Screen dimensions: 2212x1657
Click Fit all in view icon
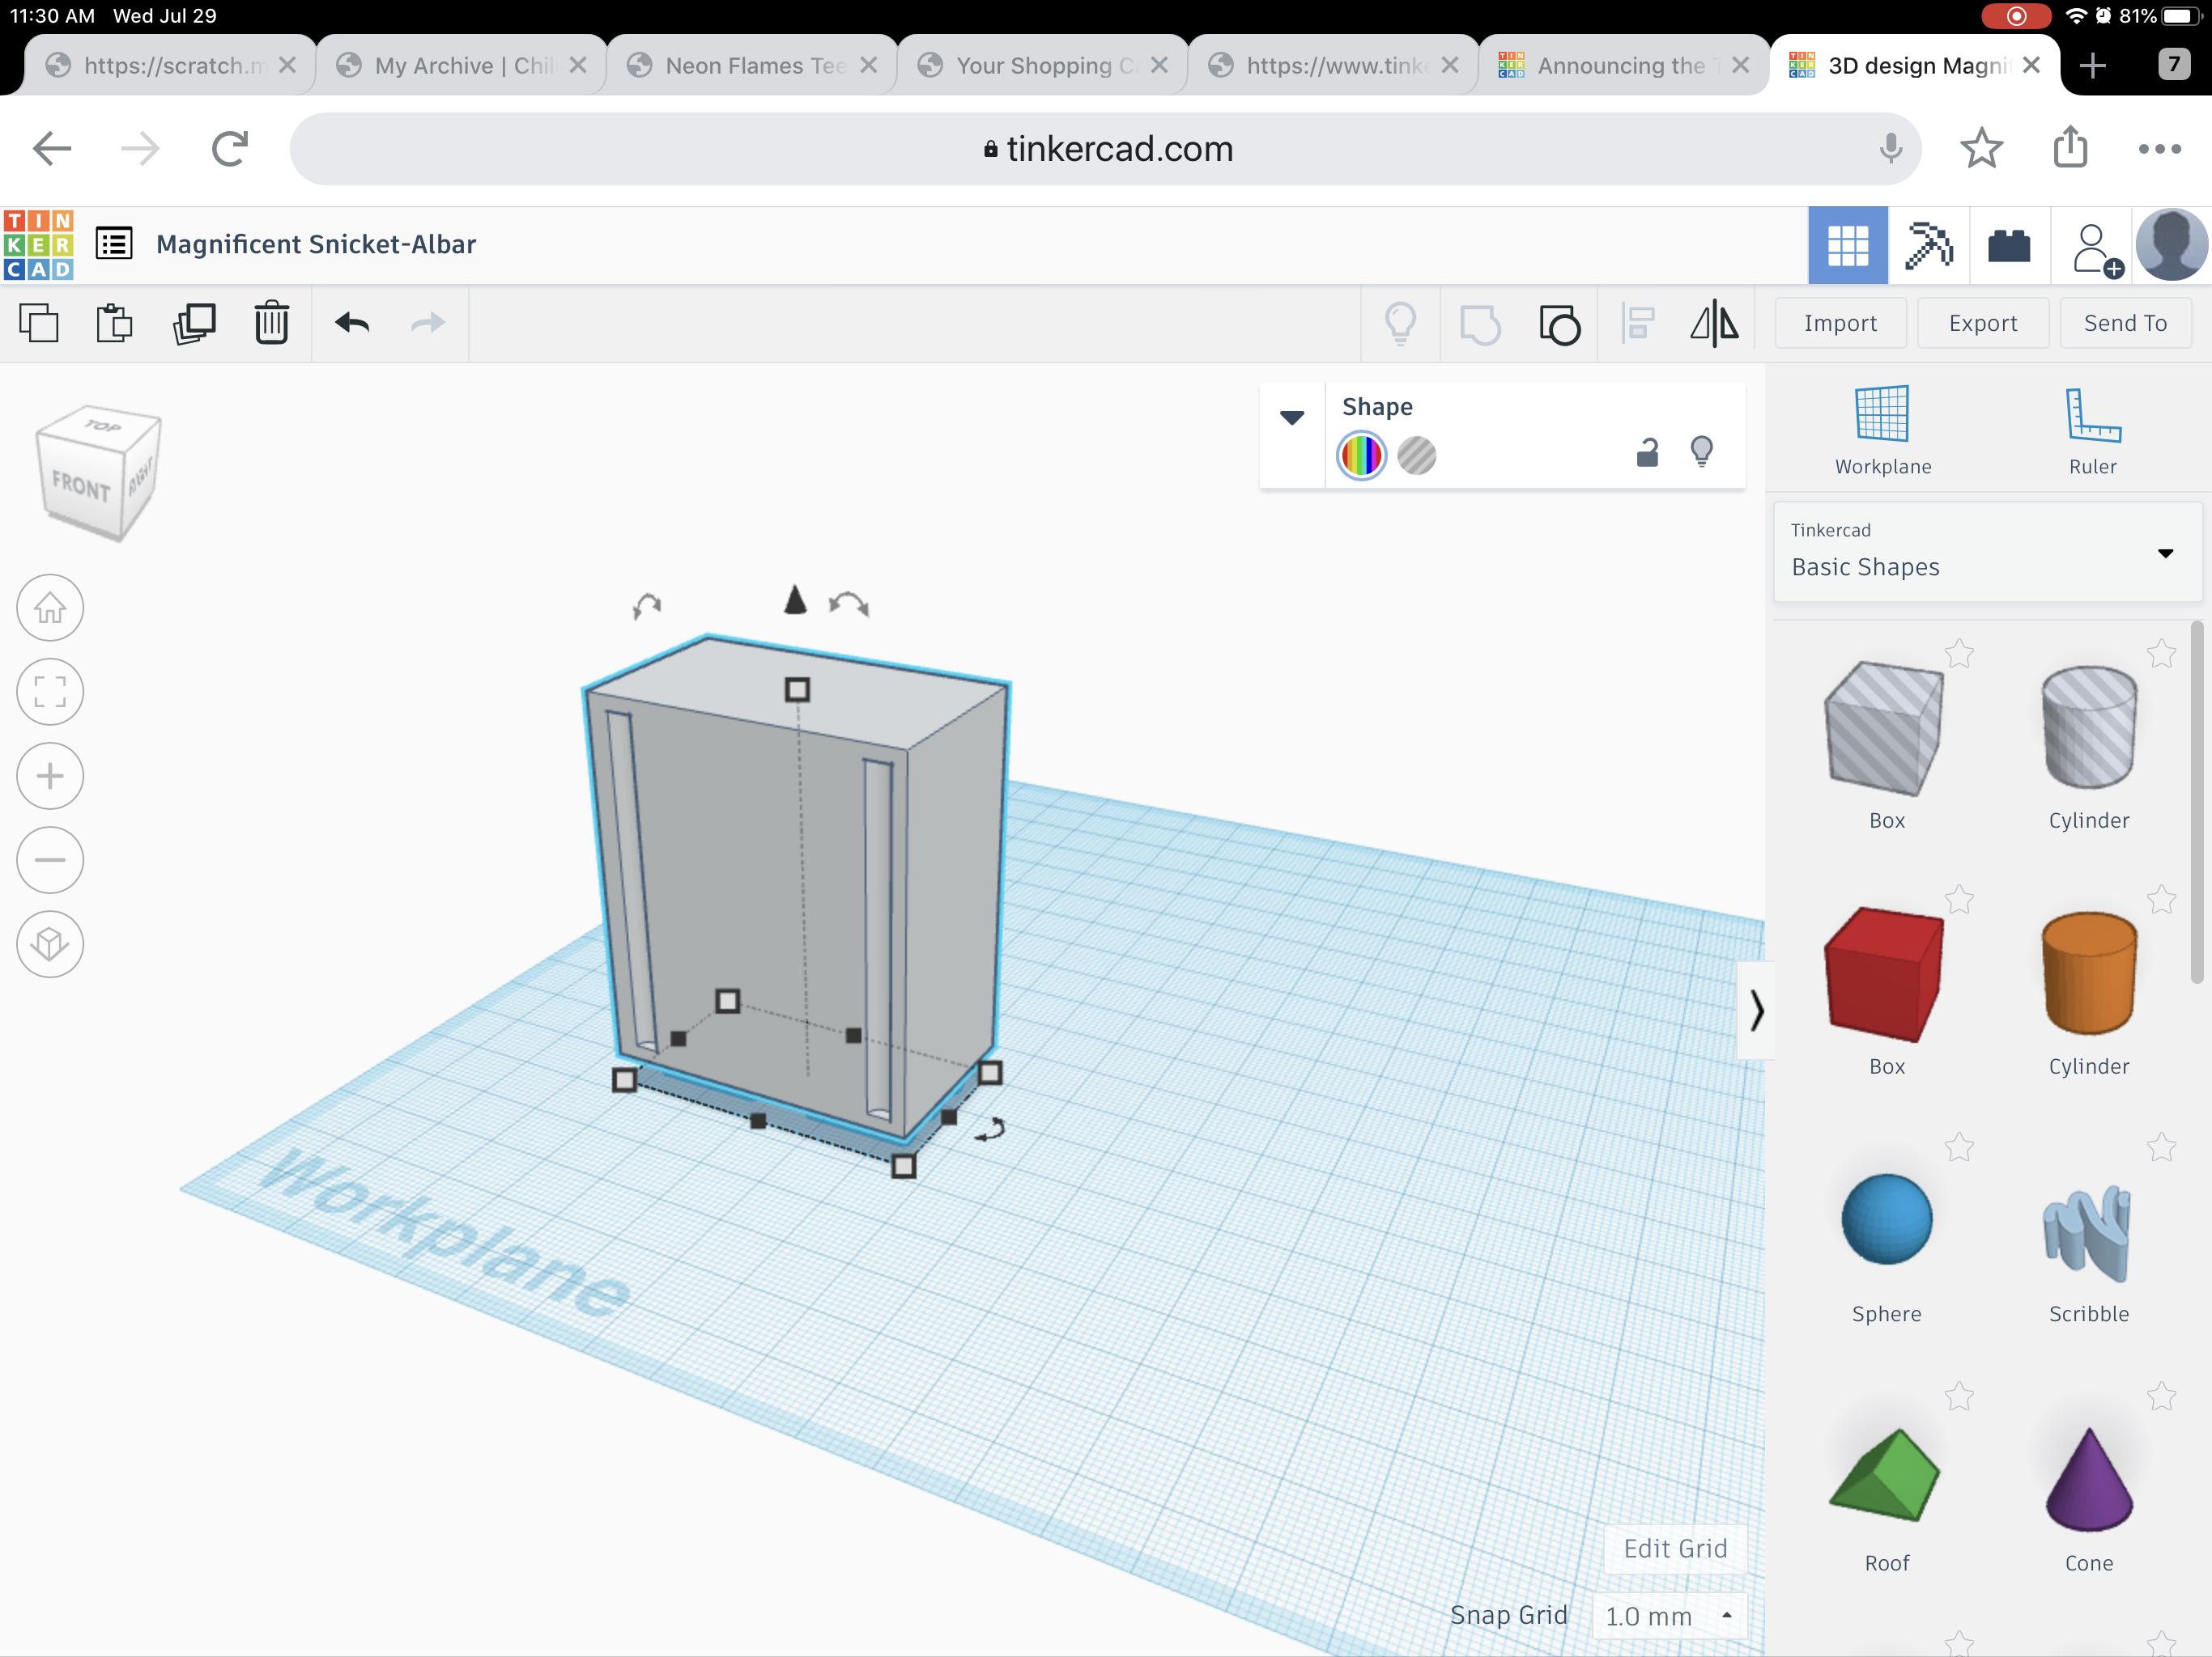(x=50, y=692)
